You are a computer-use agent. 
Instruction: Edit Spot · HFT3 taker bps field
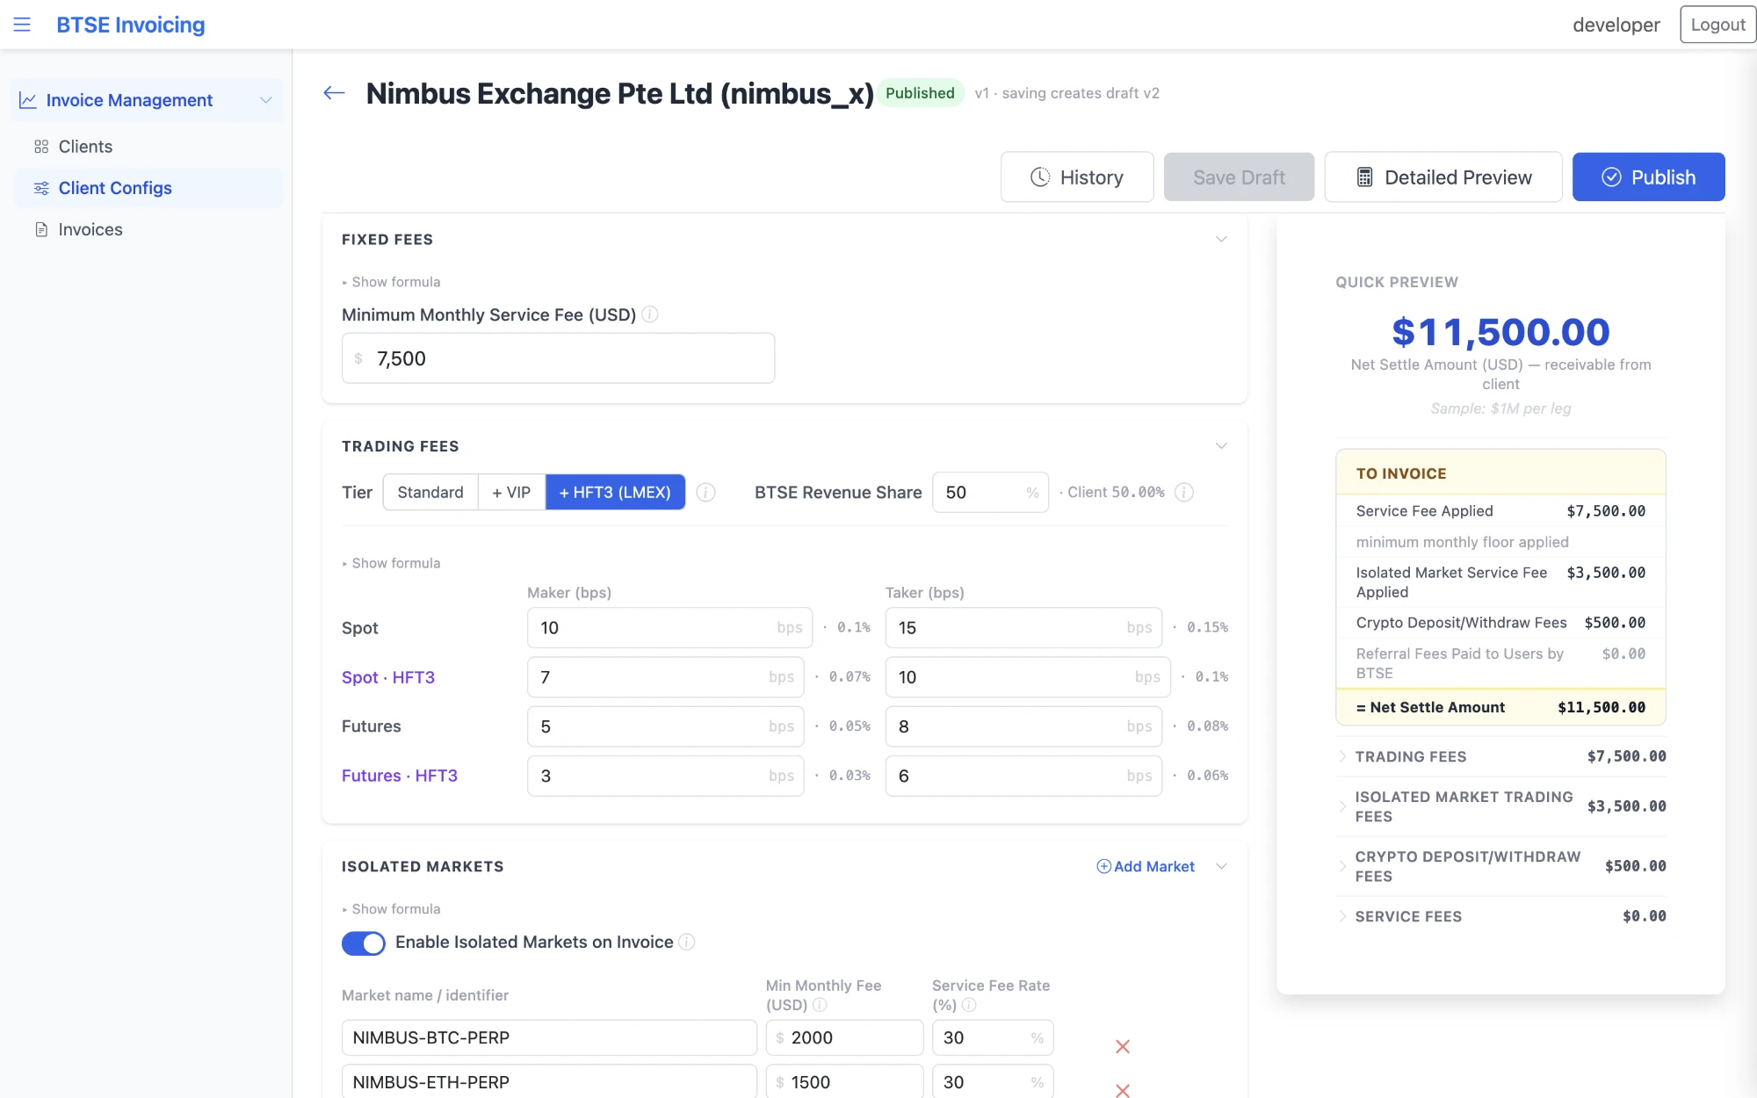pos(1028,677)
